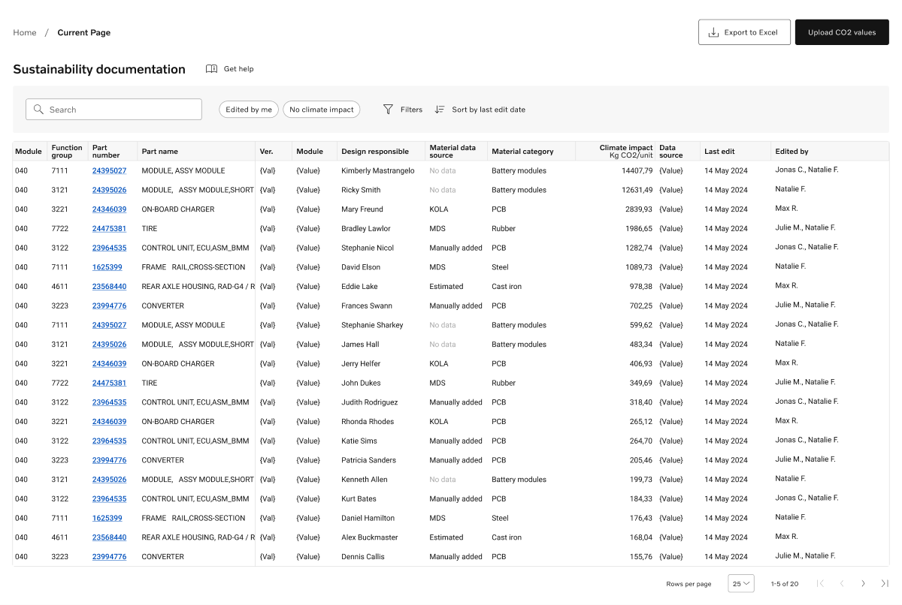The height and width of the screenshot is (605, 902).
Task: Click the Export to Excel button label
Action: pos(751,32)
